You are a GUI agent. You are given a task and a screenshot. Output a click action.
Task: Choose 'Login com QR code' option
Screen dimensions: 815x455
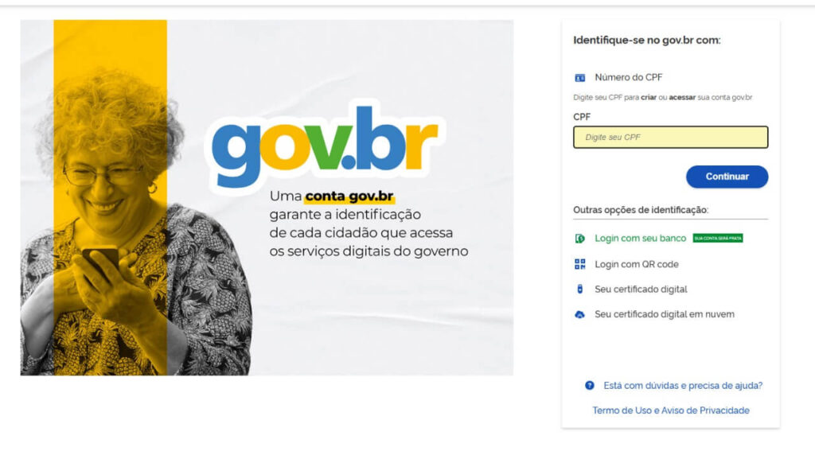pyautogui.click(x=637, y=264)
